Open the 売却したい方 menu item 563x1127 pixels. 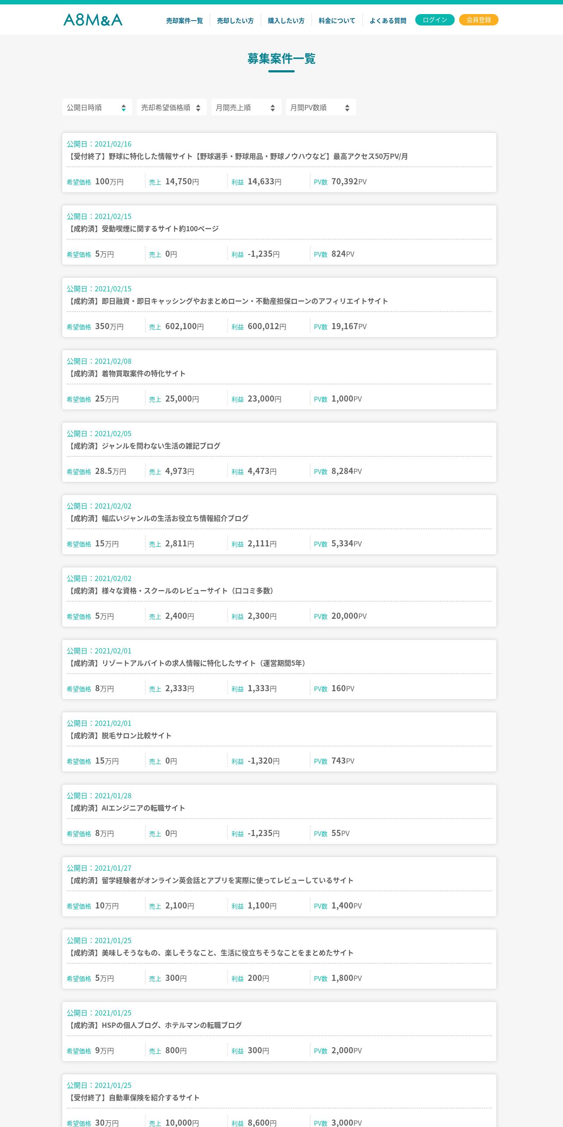pos(235,21)
